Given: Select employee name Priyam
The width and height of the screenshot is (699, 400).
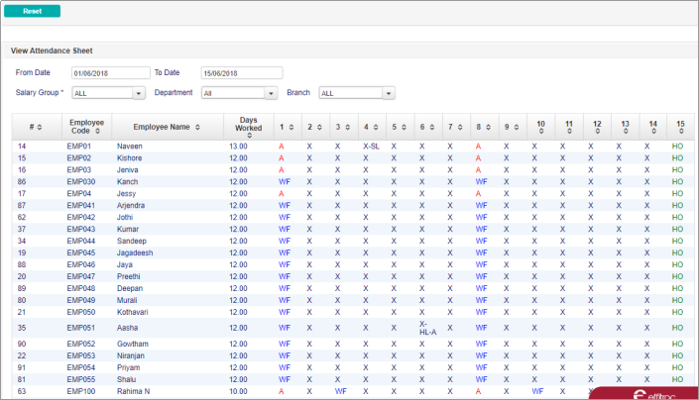Looking at the screenshot, I should pos(128,368).
